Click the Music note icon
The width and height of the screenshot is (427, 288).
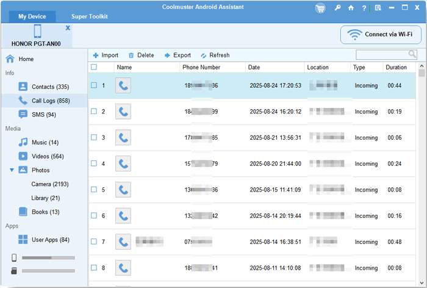point(23,142)
